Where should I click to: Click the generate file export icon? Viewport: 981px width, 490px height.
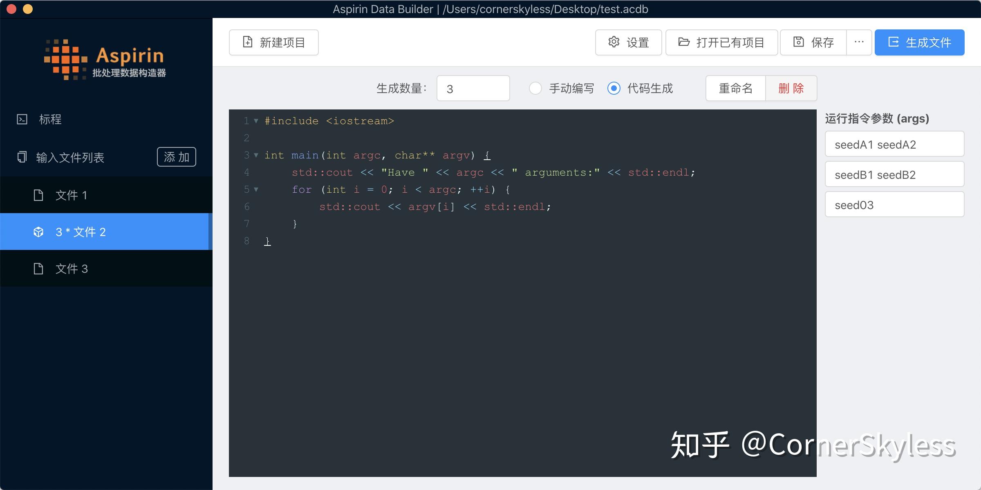click(894, 42)
